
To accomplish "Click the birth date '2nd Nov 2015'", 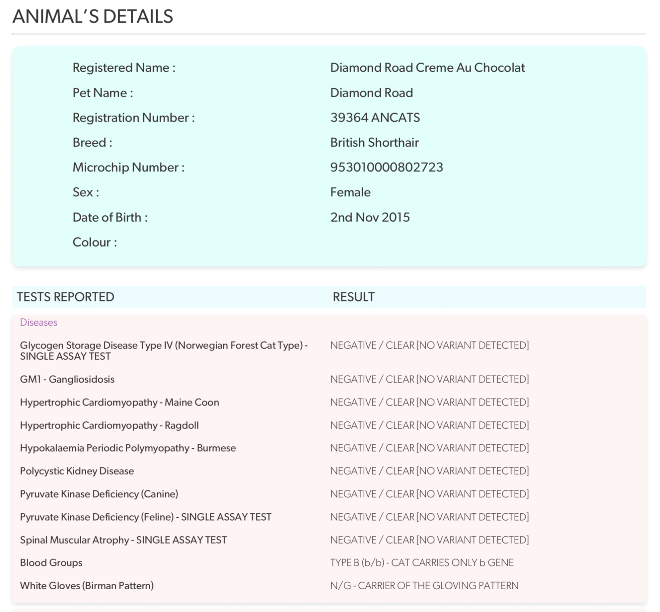I will 370,217.
